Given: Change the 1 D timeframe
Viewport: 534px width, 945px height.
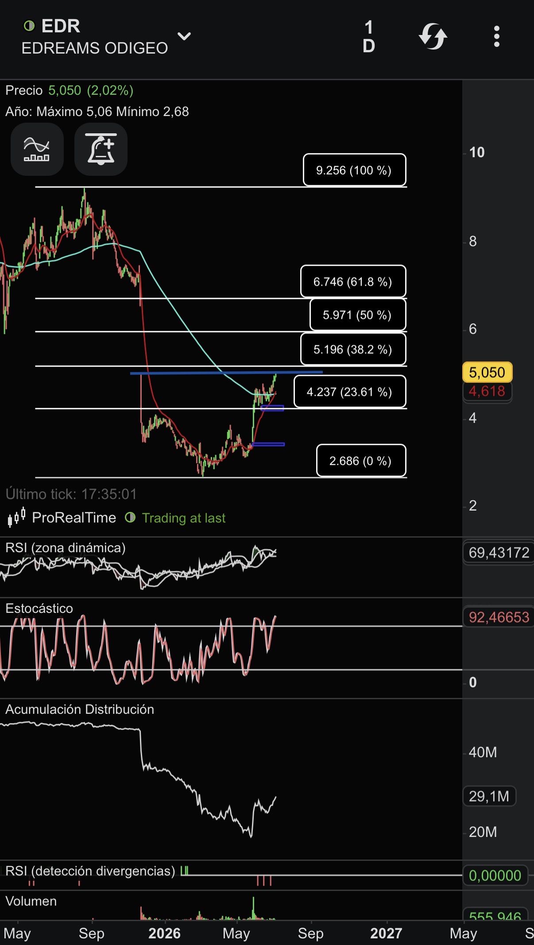Looking at the screenshot, I should 369,37.
